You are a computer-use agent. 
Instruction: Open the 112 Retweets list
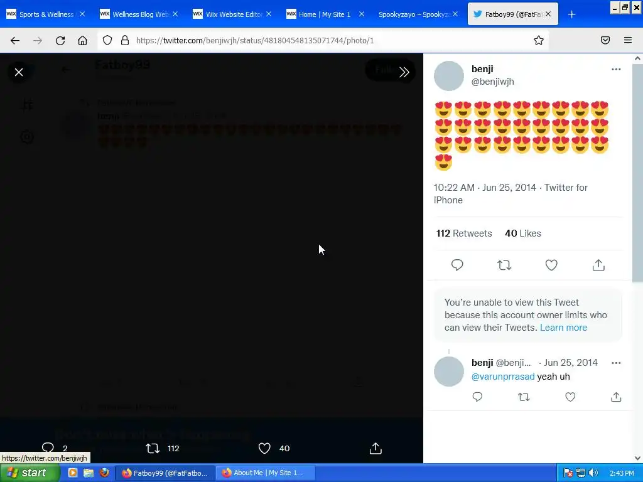click(x=464, y=233)
